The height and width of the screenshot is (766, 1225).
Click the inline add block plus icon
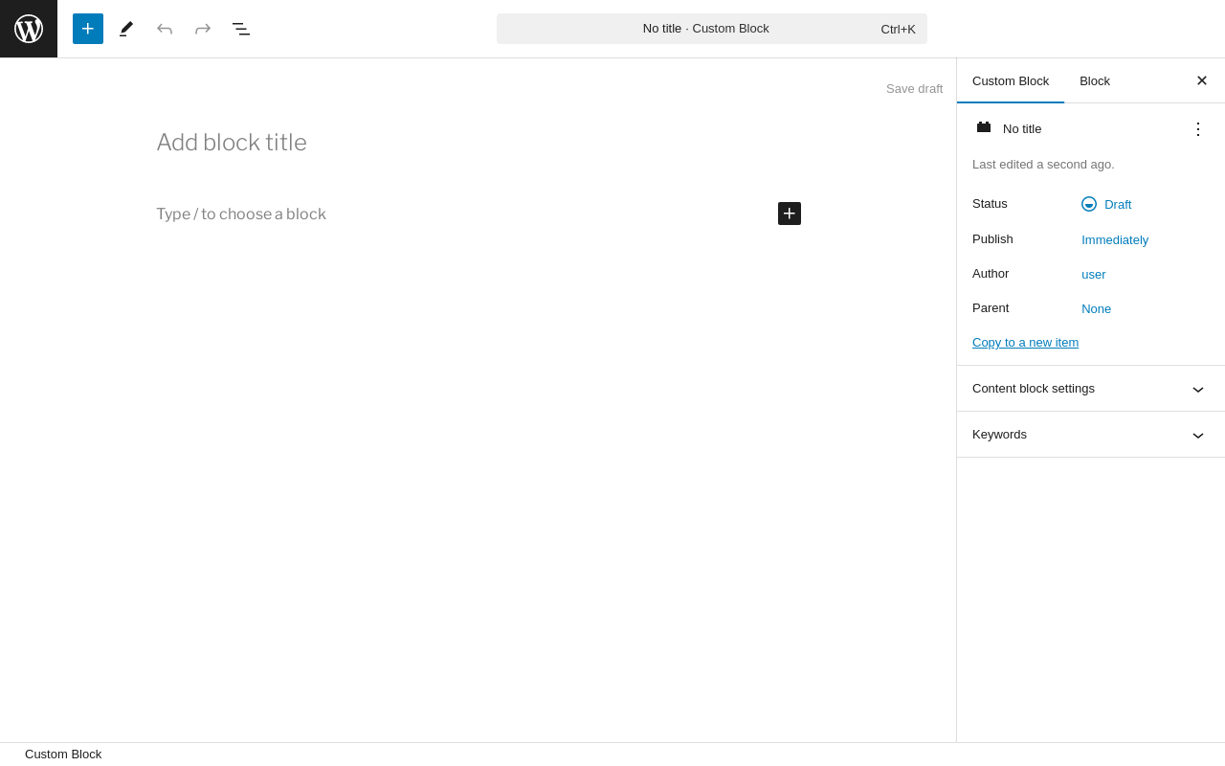coord(790,214)
